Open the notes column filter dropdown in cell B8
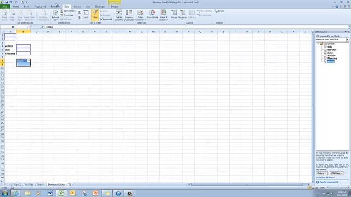Viewport: 351px width, 197px height. point(29,61)
